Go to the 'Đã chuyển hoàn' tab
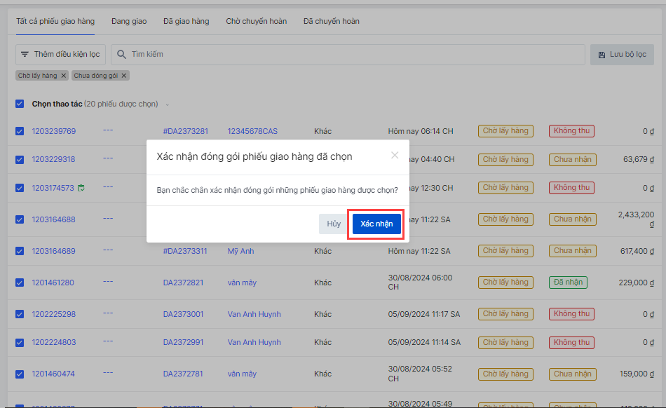The image size is (666, 408). pos(331,21)
